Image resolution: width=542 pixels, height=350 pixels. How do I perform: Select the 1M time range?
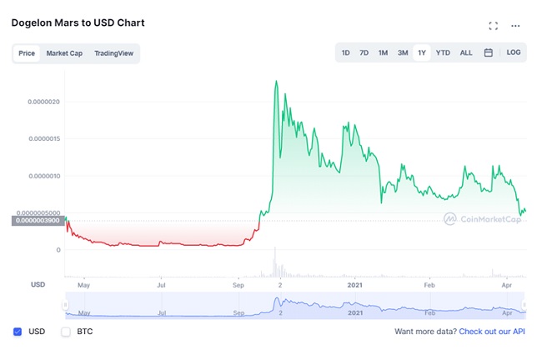(x=383, y=52)
